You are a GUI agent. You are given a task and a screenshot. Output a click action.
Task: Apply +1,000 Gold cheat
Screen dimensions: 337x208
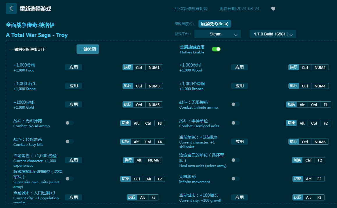click(74, 104)
